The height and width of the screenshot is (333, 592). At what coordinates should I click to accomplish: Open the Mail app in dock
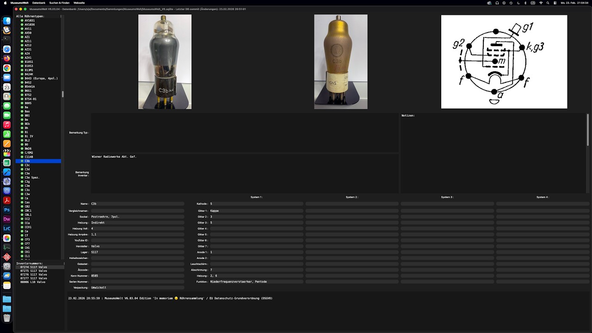pyautogui.click(x=7, y=78)
